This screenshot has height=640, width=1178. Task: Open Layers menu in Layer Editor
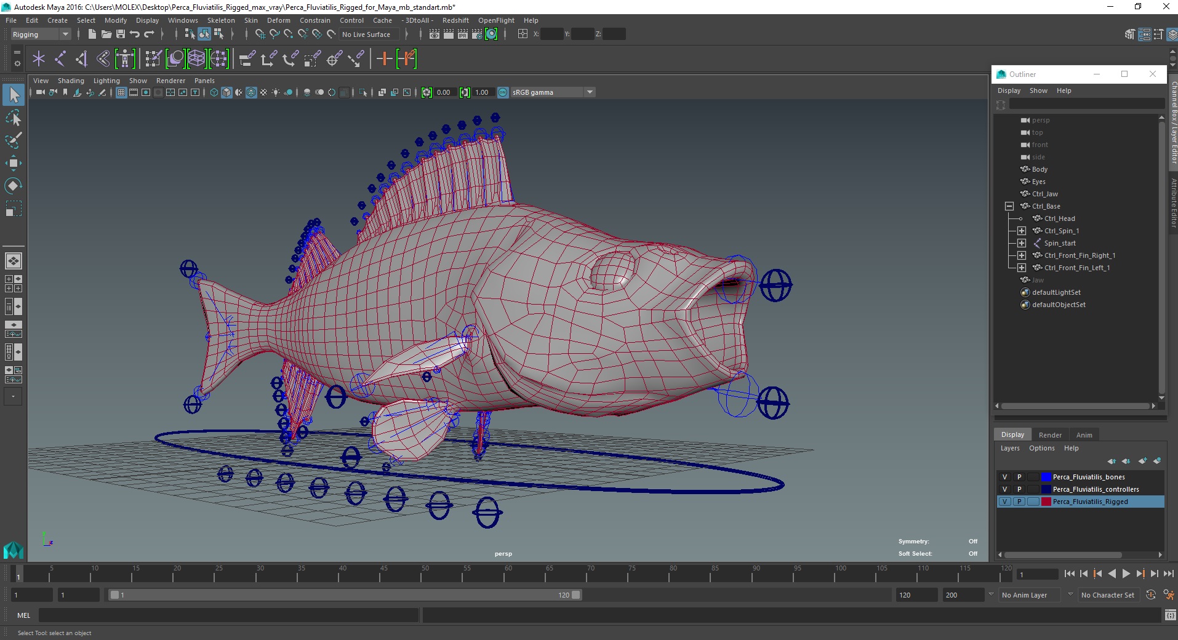(x=1009, y=448)
